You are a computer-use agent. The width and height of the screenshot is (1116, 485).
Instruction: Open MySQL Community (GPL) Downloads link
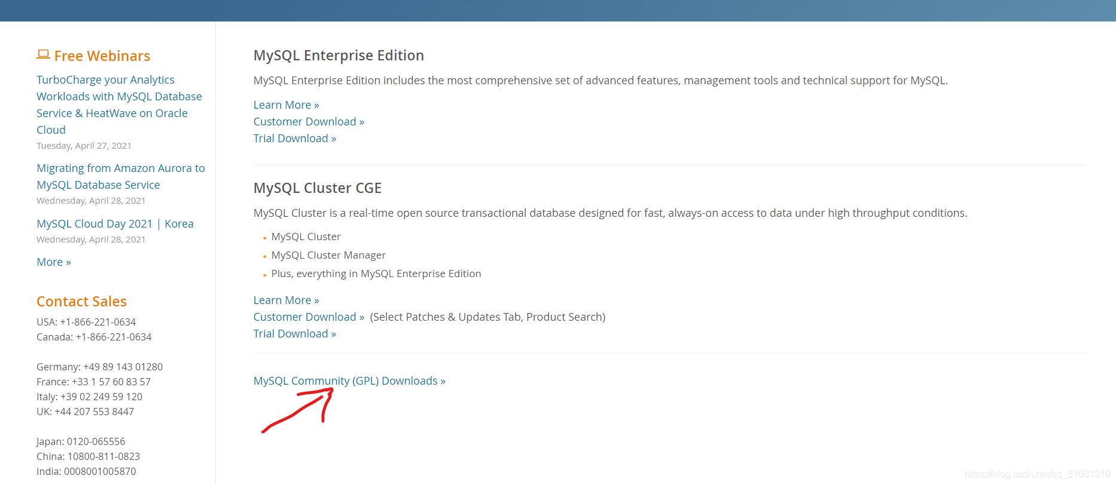[x=349, y=380]
